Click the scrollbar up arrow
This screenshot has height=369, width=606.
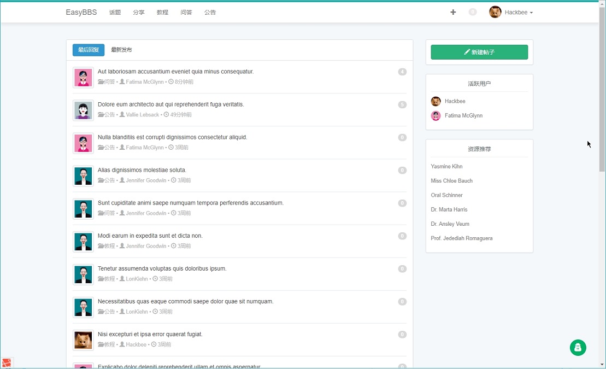[602, 3]
